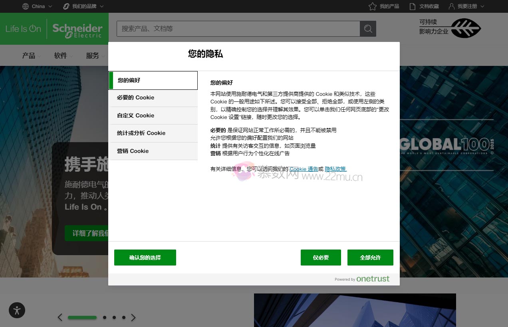Click the 我的产品 star icon

point(372,6)
